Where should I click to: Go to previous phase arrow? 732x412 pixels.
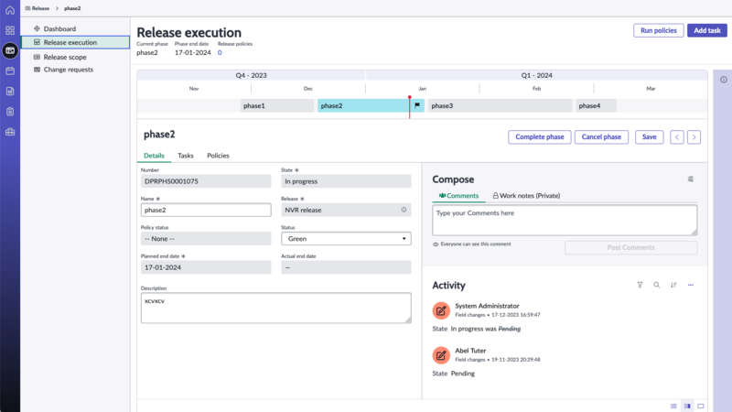[x=677, y=136]
